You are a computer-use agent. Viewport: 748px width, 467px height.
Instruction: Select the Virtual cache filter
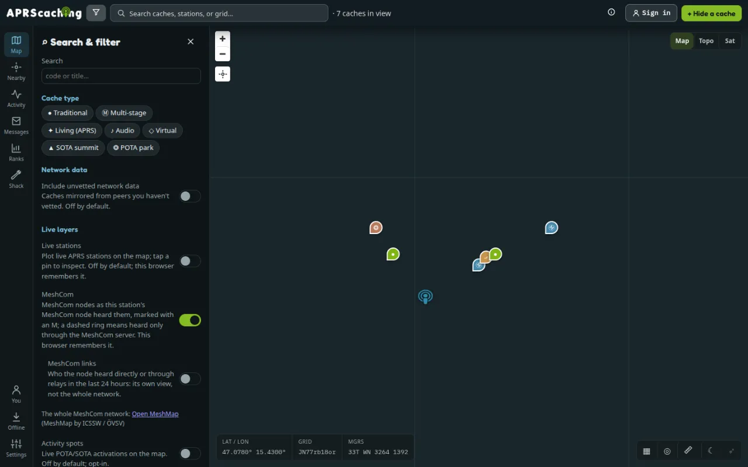(162, 130)
